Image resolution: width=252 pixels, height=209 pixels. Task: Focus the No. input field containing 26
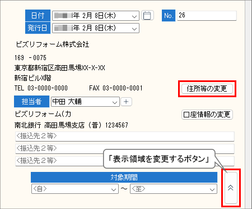[x=207, y=16]
